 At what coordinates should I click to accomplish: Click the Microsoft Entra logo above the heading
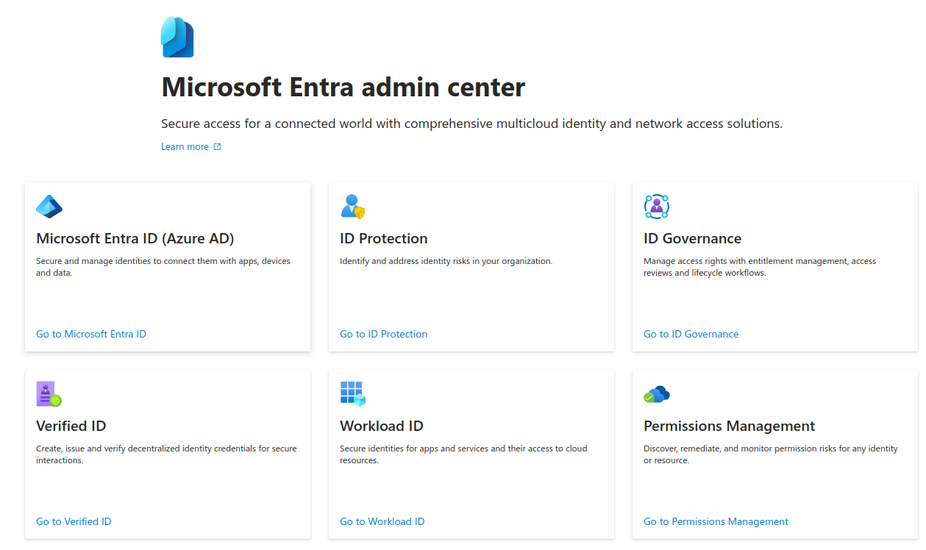(177, 37)
